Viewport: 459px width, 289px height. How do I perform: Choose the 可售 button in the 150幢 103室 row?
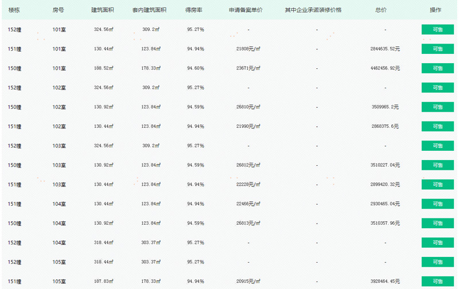point(438,165)
